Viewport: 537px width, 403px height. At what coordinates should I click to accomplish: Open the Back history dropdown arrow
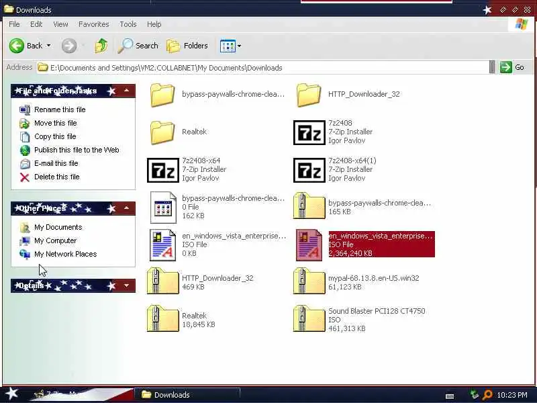coord(48,46)
